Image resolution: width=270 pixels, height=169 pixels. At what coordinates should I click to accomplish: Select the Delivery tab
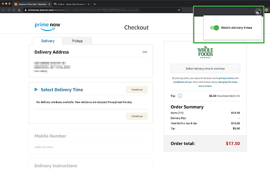pos(48,41)
